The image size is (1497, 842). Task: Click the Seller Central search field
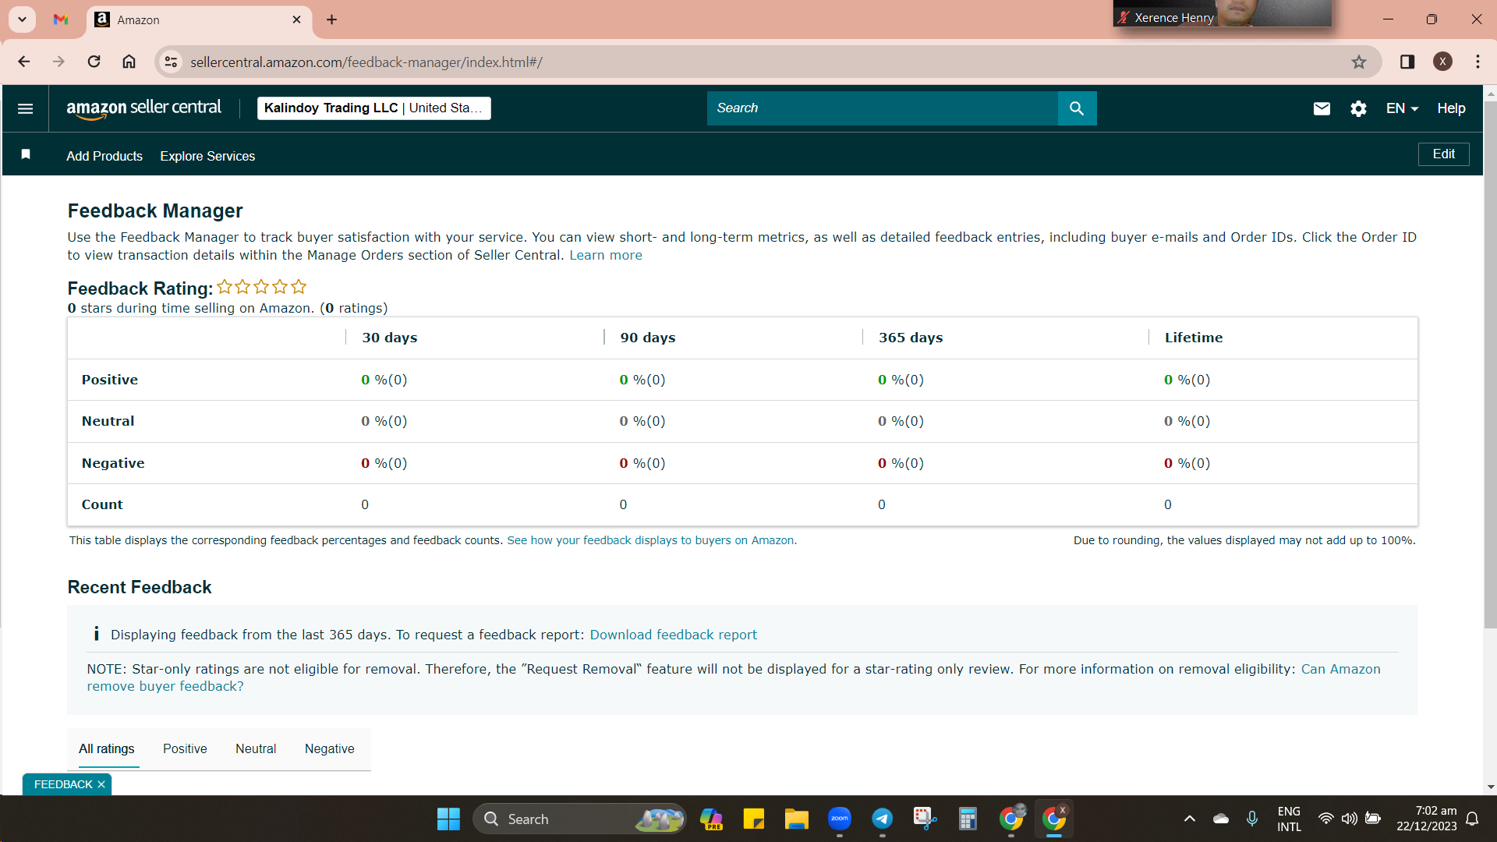pyautogui.click(x=882, y=108)
